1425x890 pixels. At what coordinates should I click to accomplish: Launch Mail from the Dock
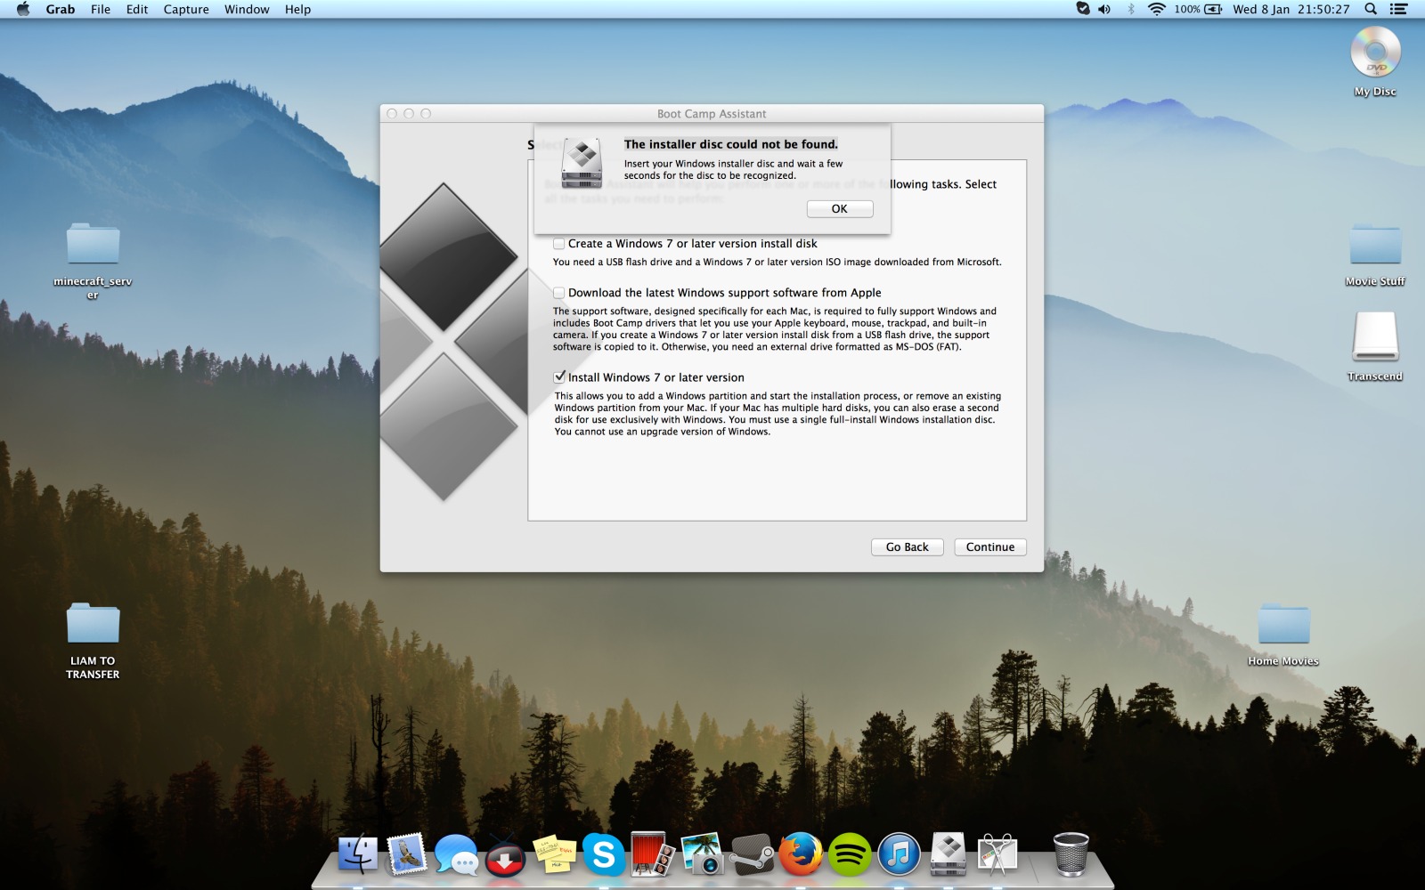[407, 854]
